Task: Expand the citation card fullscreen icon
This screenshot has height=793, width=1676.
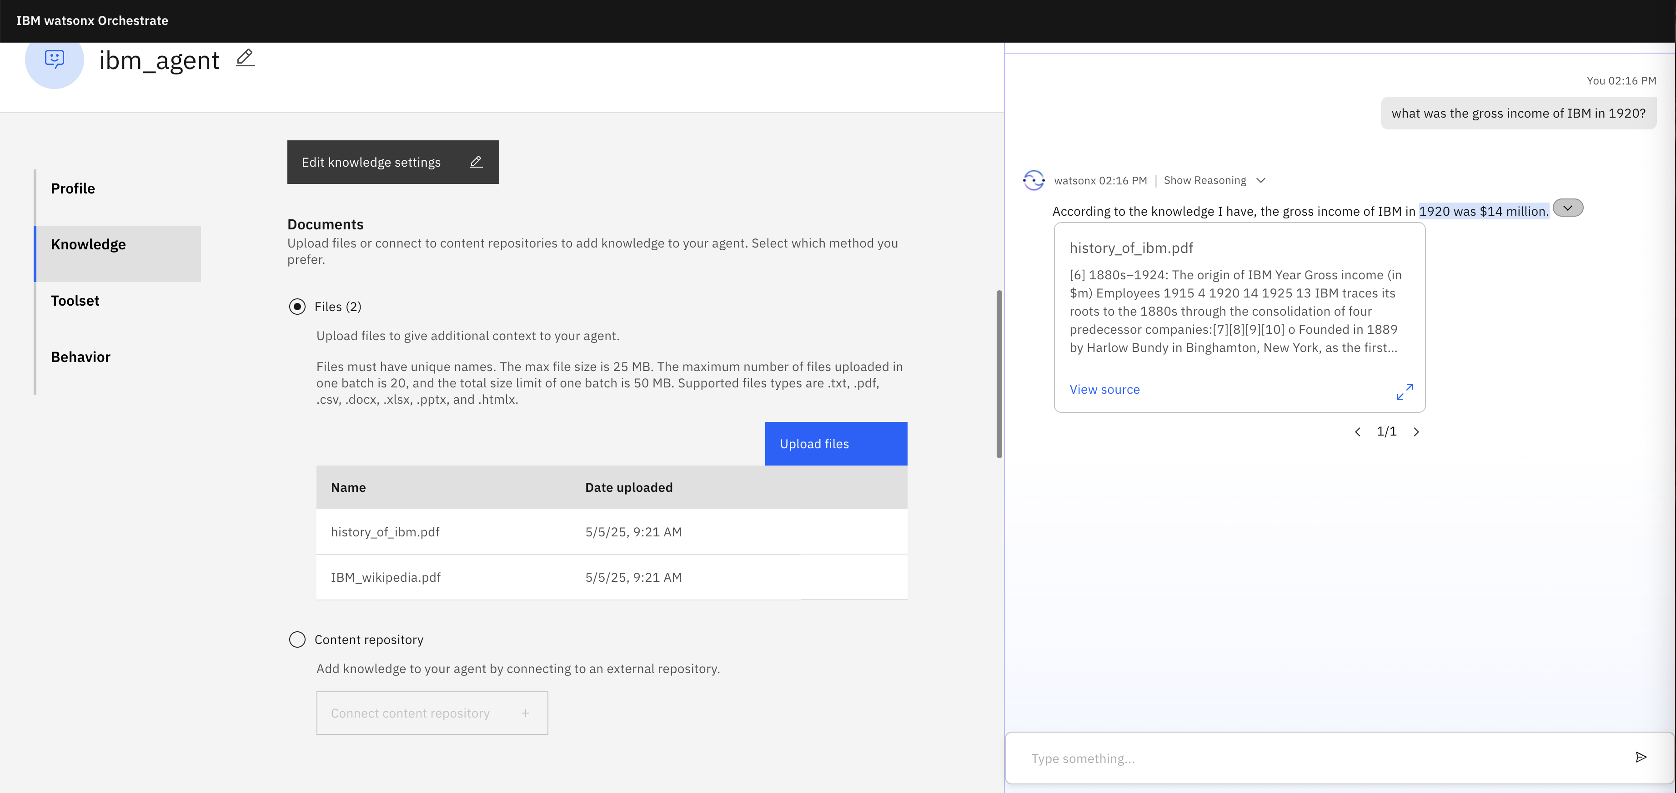Action: tap(1405, 392)
